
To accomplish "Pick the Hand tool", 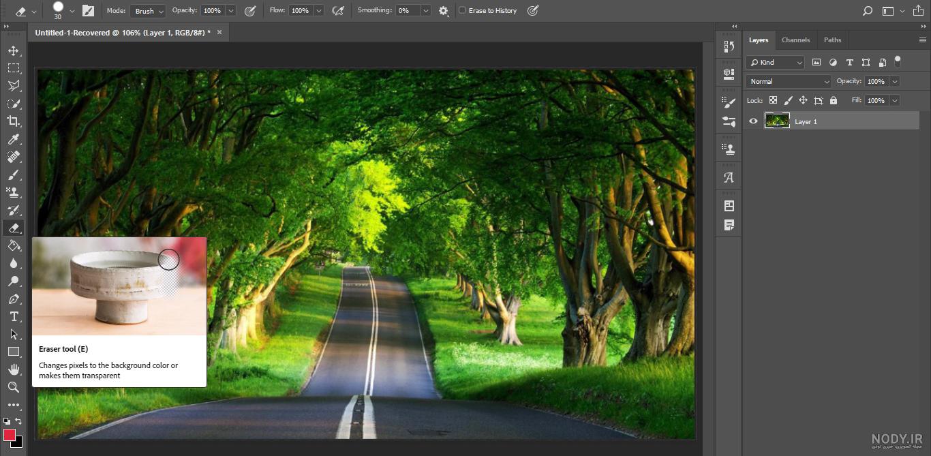I will click(14, 369).
